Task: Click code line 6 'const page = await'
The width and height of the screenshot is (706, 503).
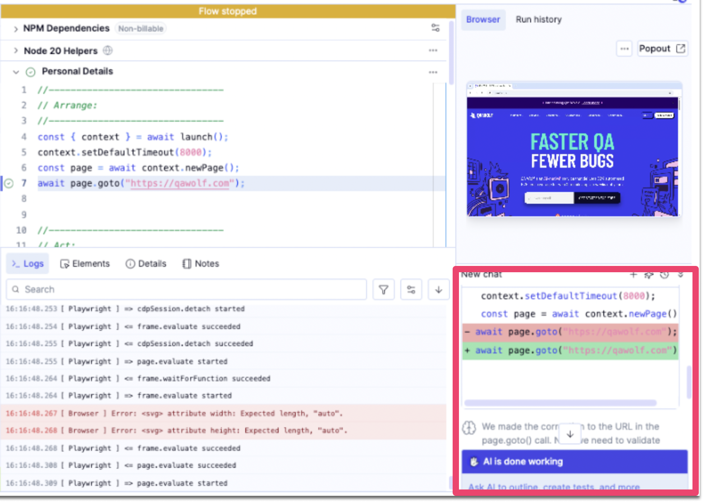Action: 138,168
